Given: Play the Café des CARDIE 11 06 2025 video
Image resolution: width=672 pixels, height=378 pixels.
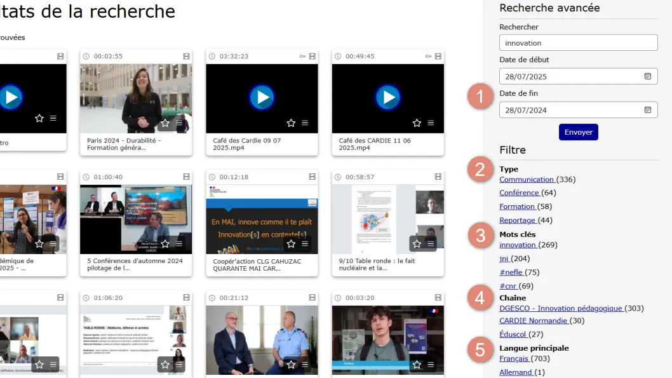Looking at the screenshot, I should click(388, 98).
